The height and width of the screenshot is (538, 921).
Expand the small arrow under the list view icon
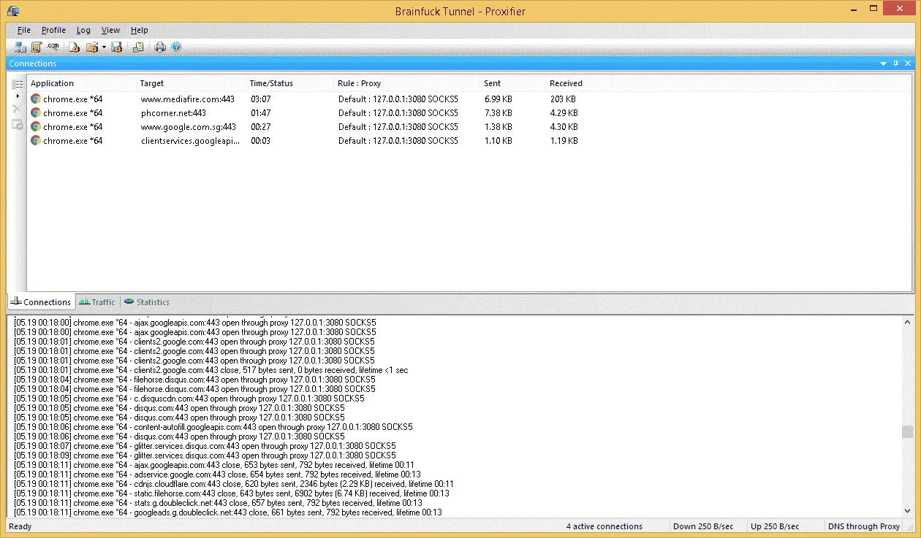[x=18, y=96]
